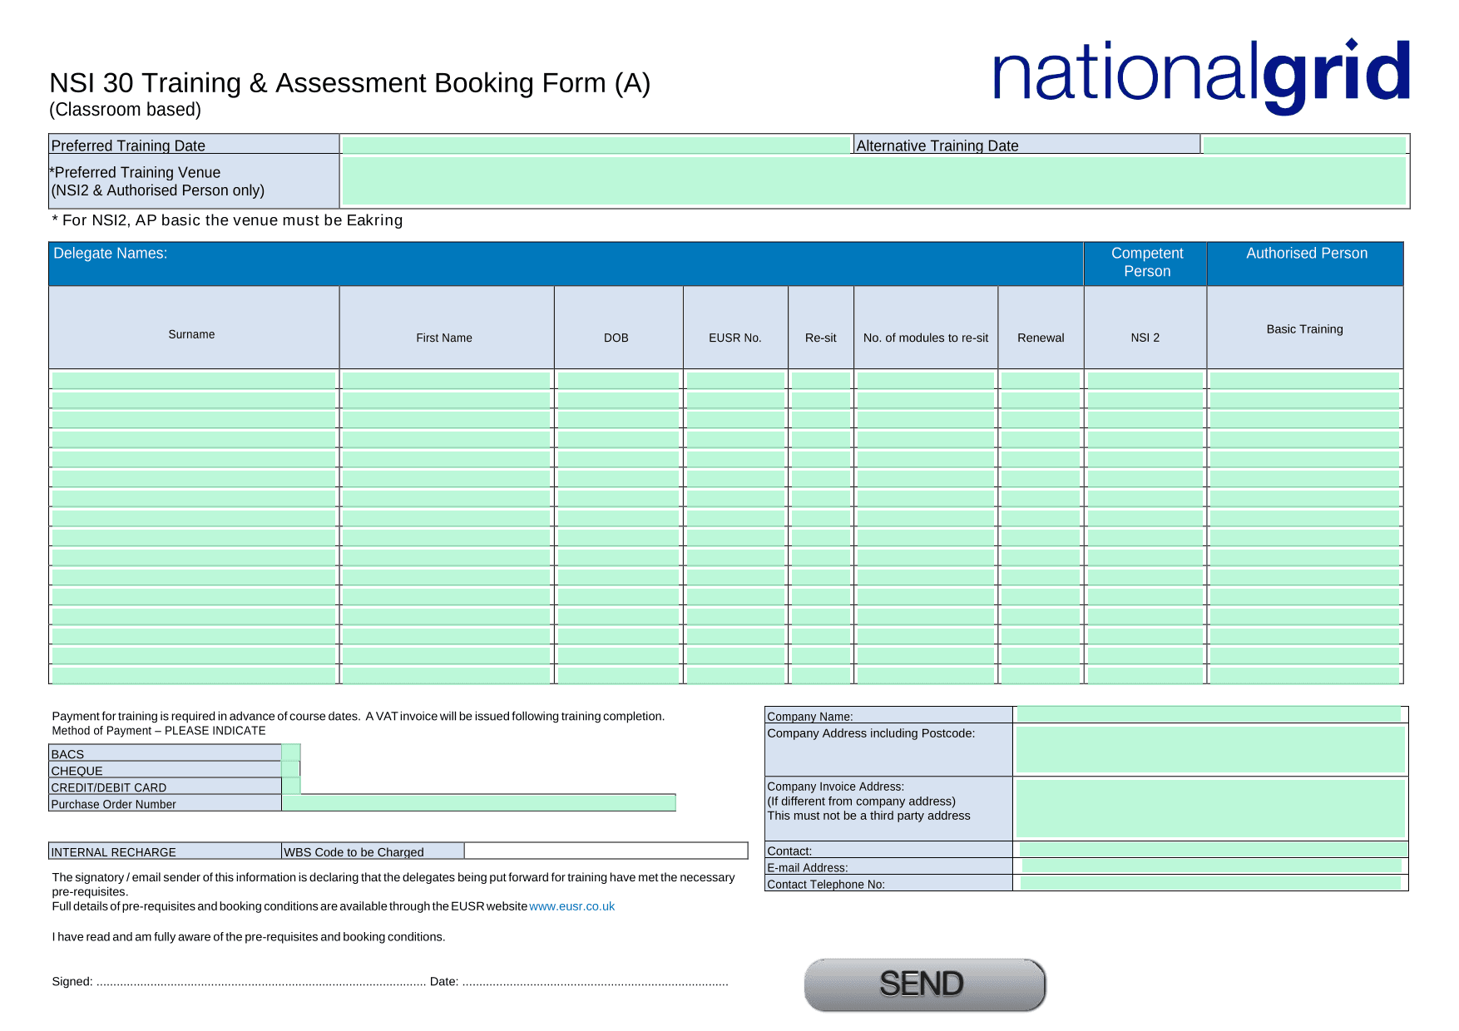Click first row No. of modules field

click(926, 380)
